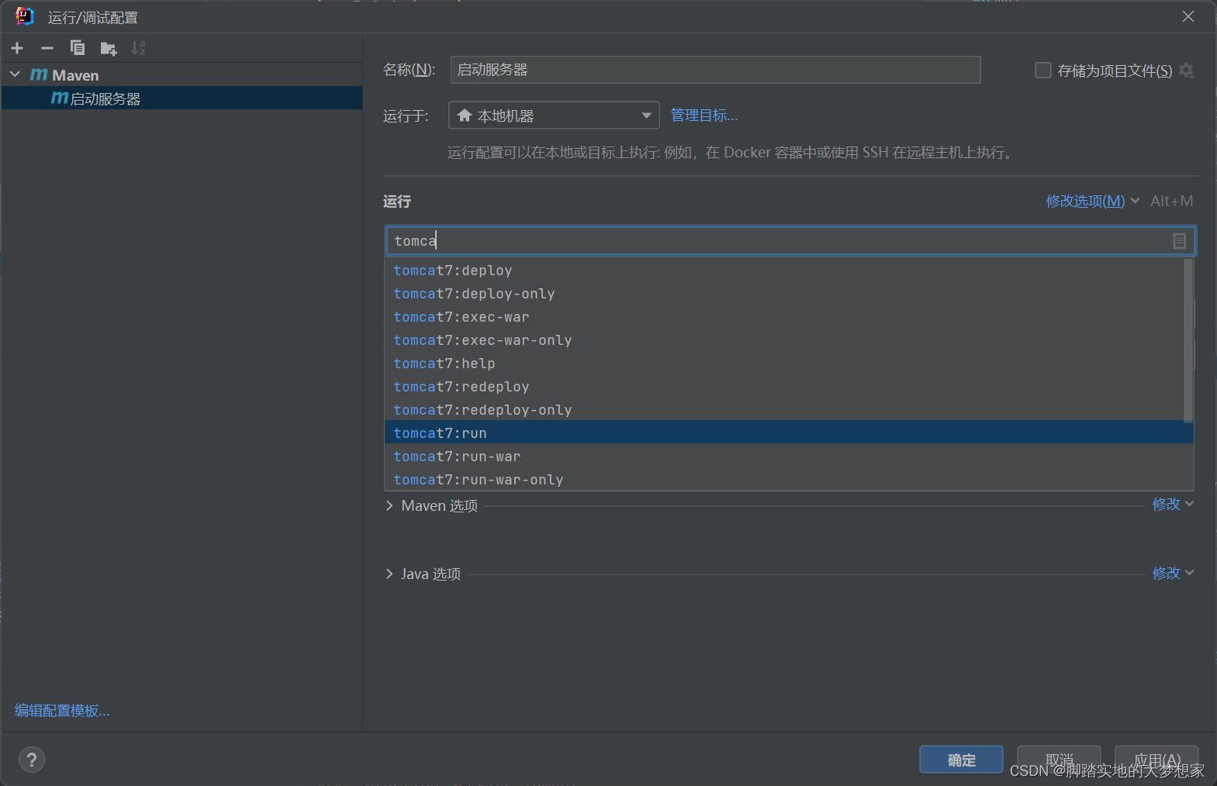Open the 运行于 本地机器 dropdown

[x=554, y=115]
